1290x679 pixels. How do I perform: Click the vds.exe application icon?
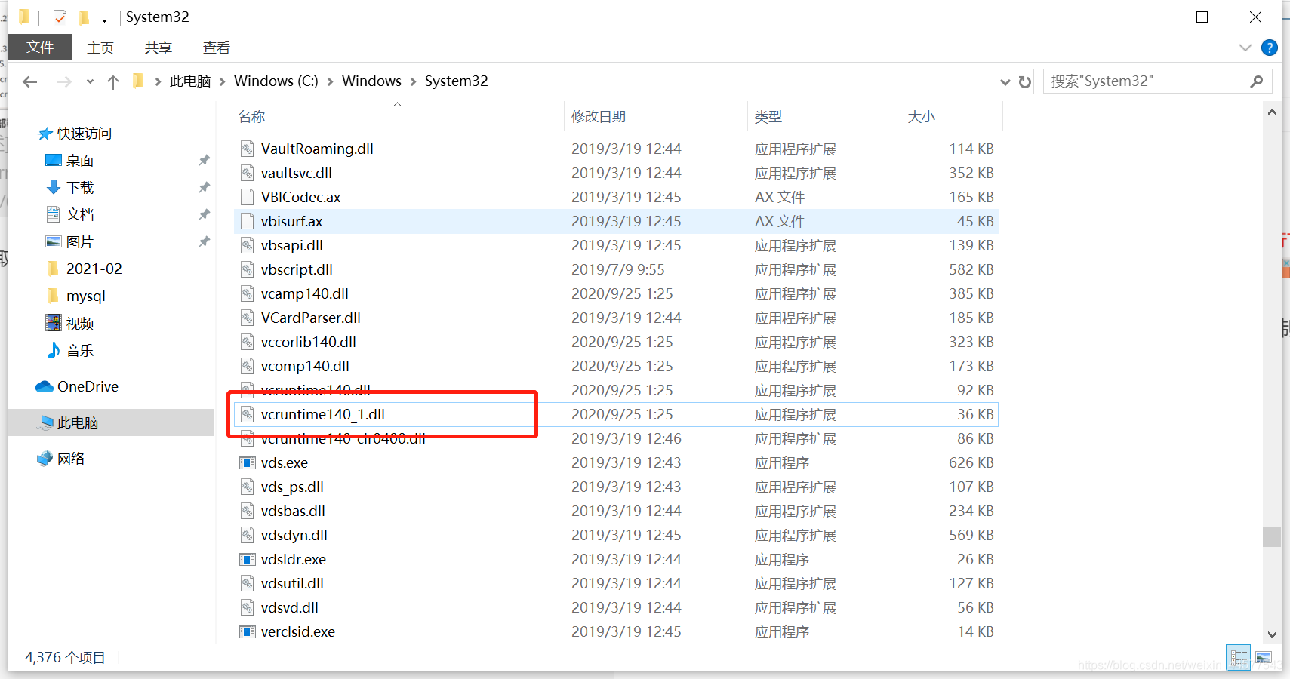[x=247, y=462]
